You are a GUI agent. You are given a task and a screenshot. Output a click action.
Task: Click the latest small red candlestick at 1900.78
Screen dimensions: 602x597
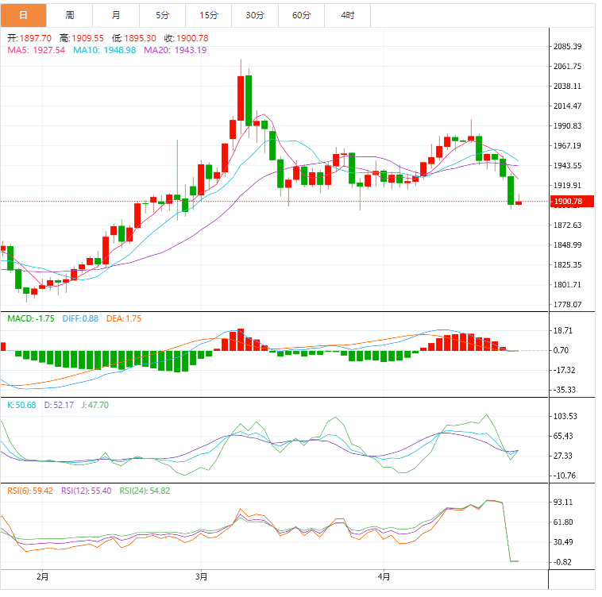click(519, 202)
